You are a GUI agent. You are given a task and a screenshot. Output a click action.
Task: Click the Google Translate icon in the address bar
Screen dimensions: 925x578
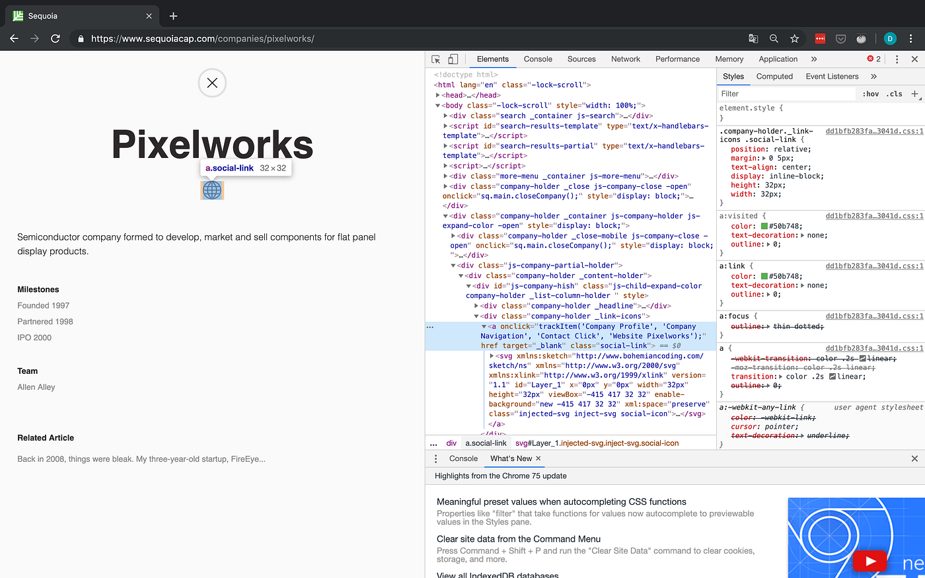pos(753,38)
